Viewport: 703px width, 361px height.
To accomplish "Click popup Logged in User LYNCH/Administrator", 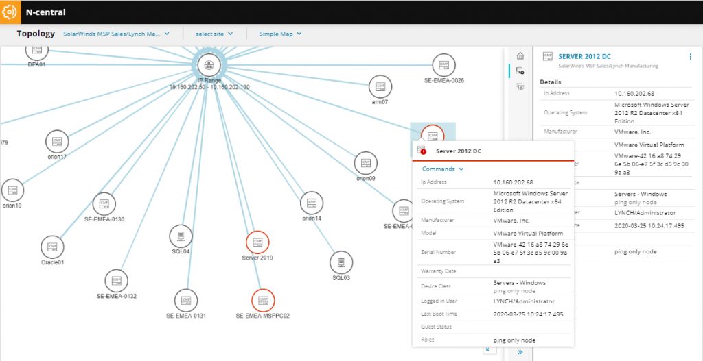I will [524, 301].
